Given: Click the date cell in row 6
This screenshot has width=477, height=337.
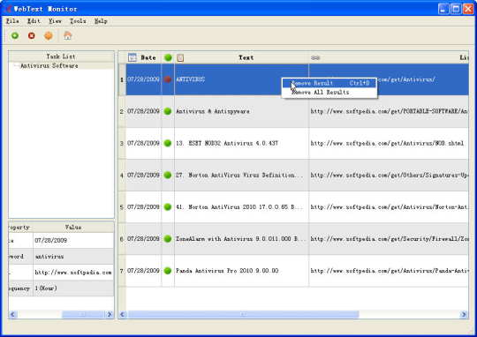Looking at the screenshot, I should coord(143,239).
